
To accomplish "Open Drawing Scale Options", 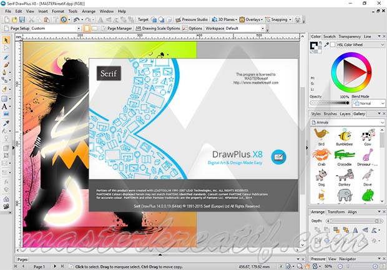I will (158, 28).
